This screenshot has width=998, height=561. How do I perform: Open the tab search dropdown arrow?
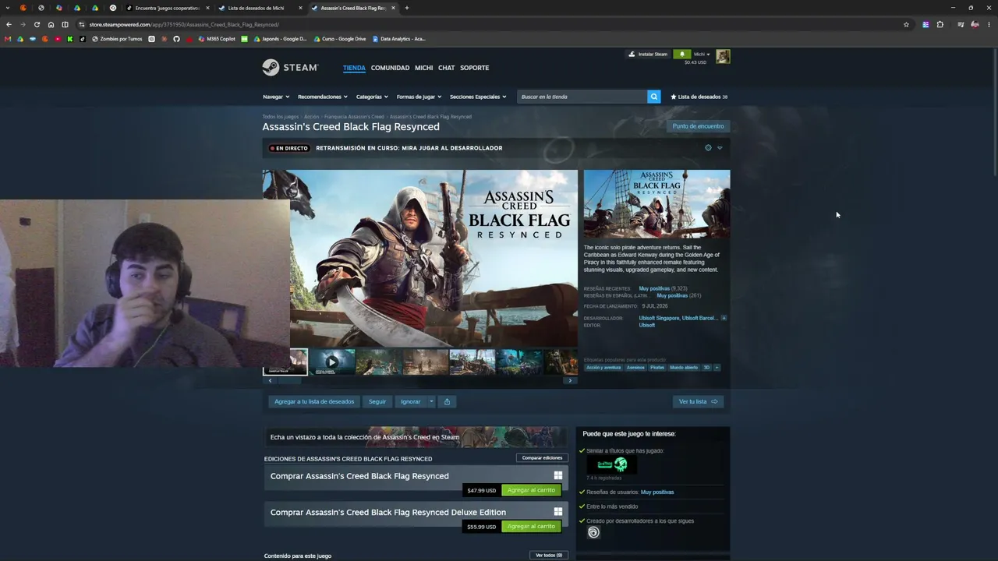[7, 8]
